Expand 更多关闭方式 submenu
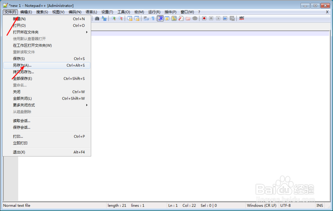 [x=47, y=105]
